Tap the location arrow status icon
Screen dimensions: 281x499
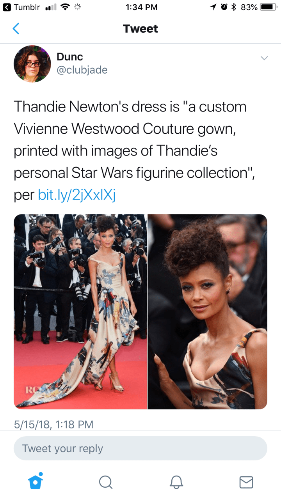(x=213, y=7)
